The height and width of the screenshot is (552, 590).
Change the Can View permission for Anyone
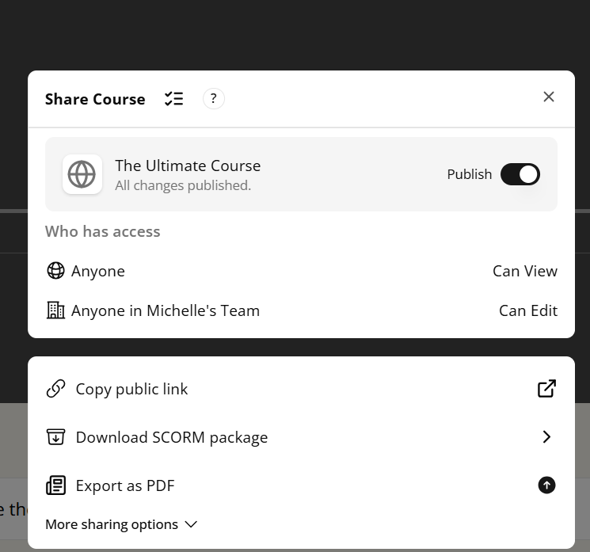pyautogui.click(x=525, y=271)
